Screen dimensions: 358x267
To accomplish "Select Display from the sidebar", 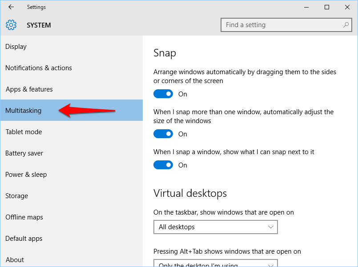I will pyautogui.click(x=16, y=46).
